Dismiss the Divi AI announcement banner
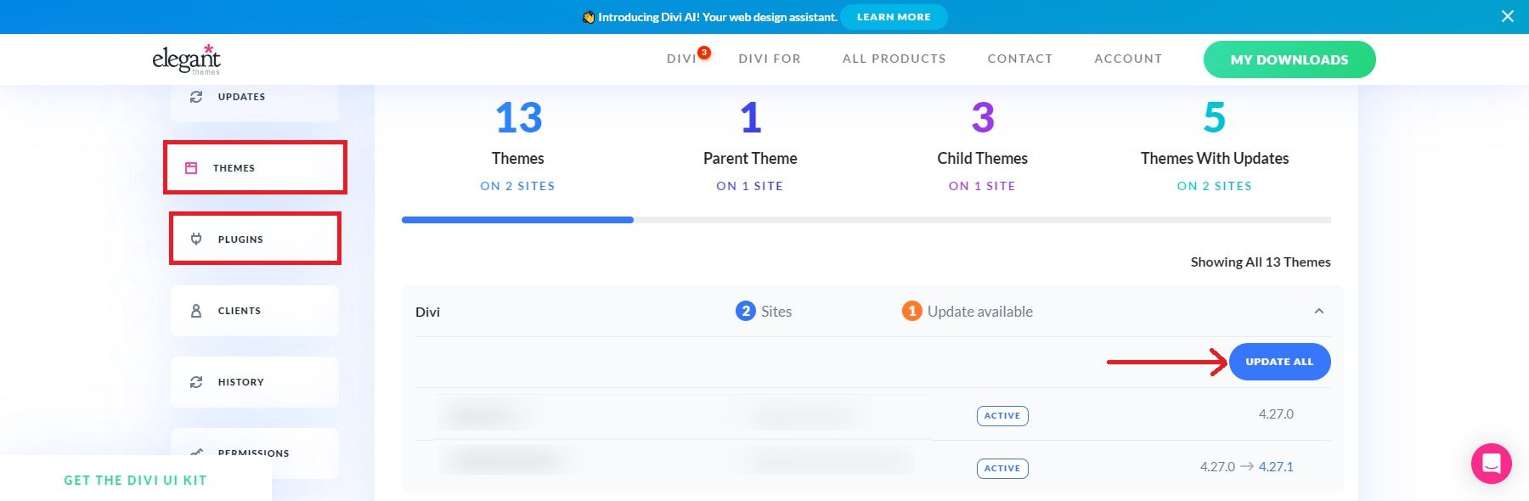This screenshot has height=501, width=1529. click(1507, 16)
